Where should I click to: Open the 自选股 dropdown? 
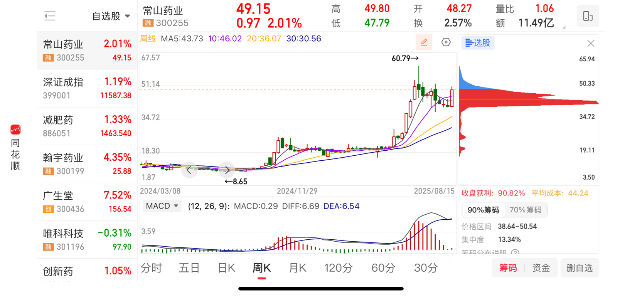[111, 16]
